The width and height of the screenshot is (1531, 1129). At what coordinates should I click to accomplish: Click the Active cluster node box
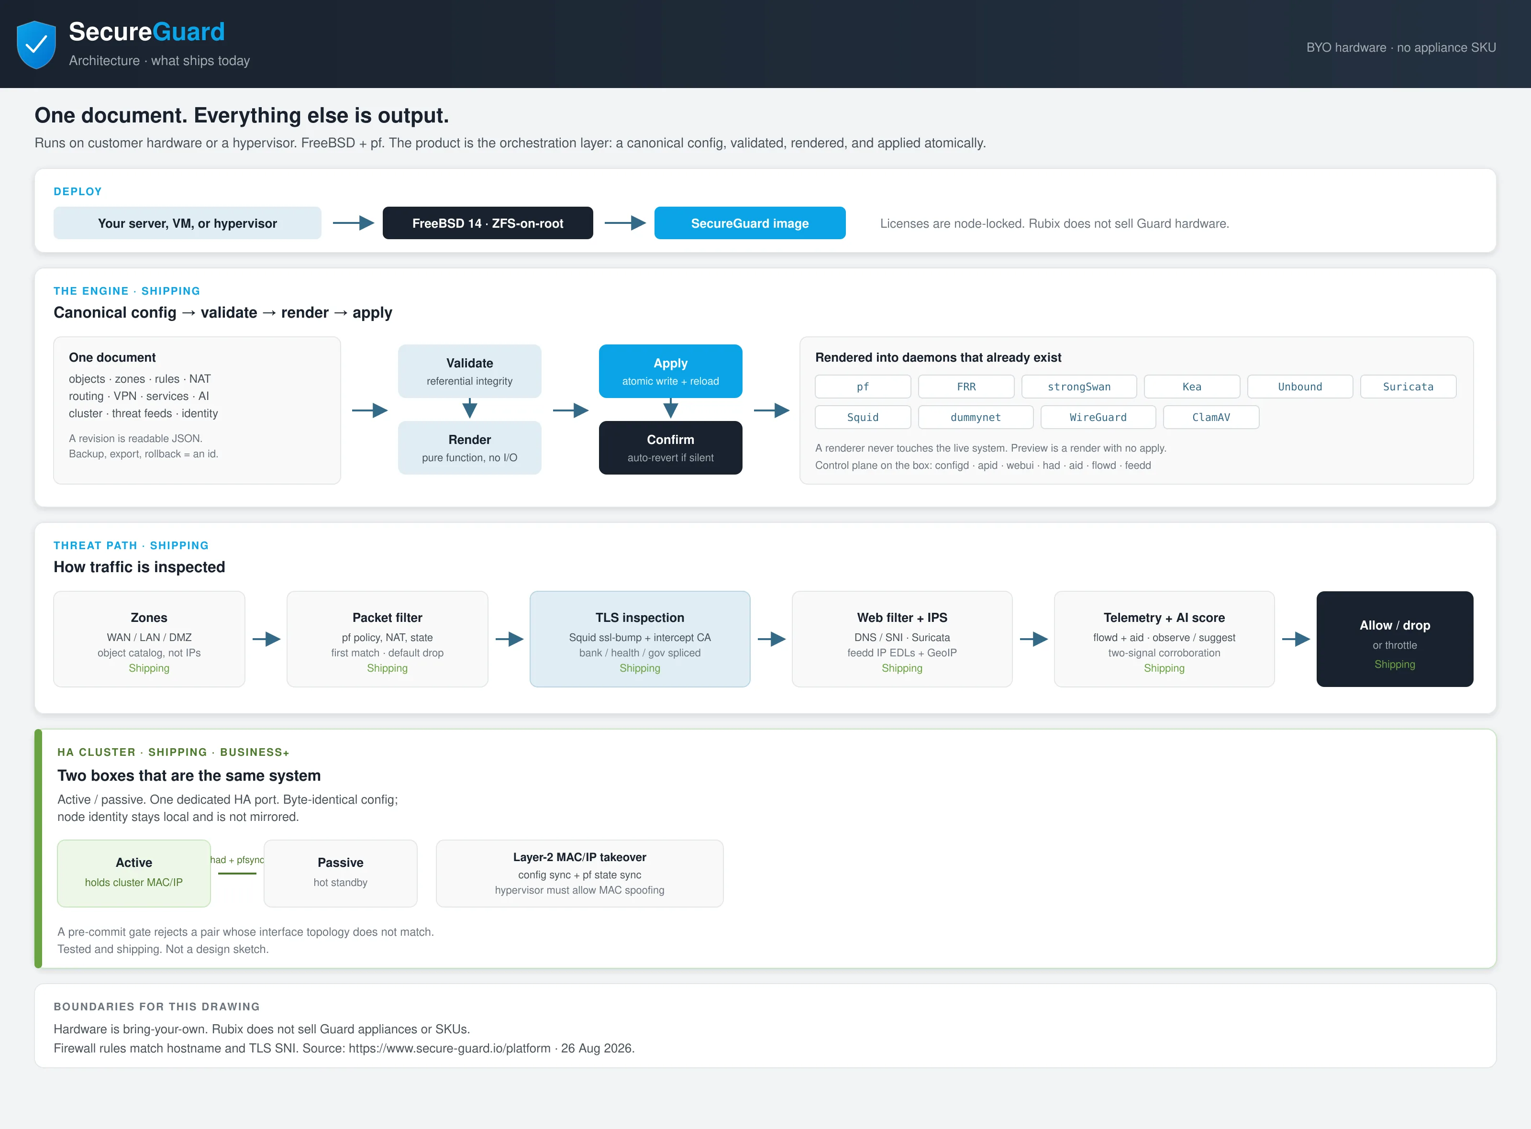click(134, 874)
